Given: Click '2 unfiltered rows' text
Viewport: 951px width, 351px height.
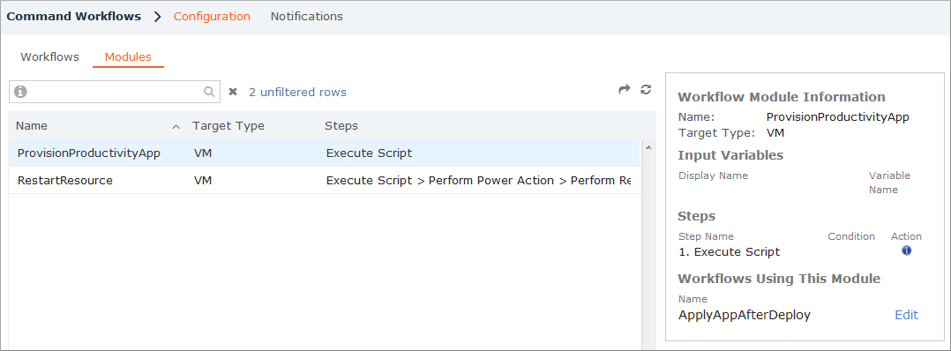Looking at the screenshot, I should (x=297, y=92).
